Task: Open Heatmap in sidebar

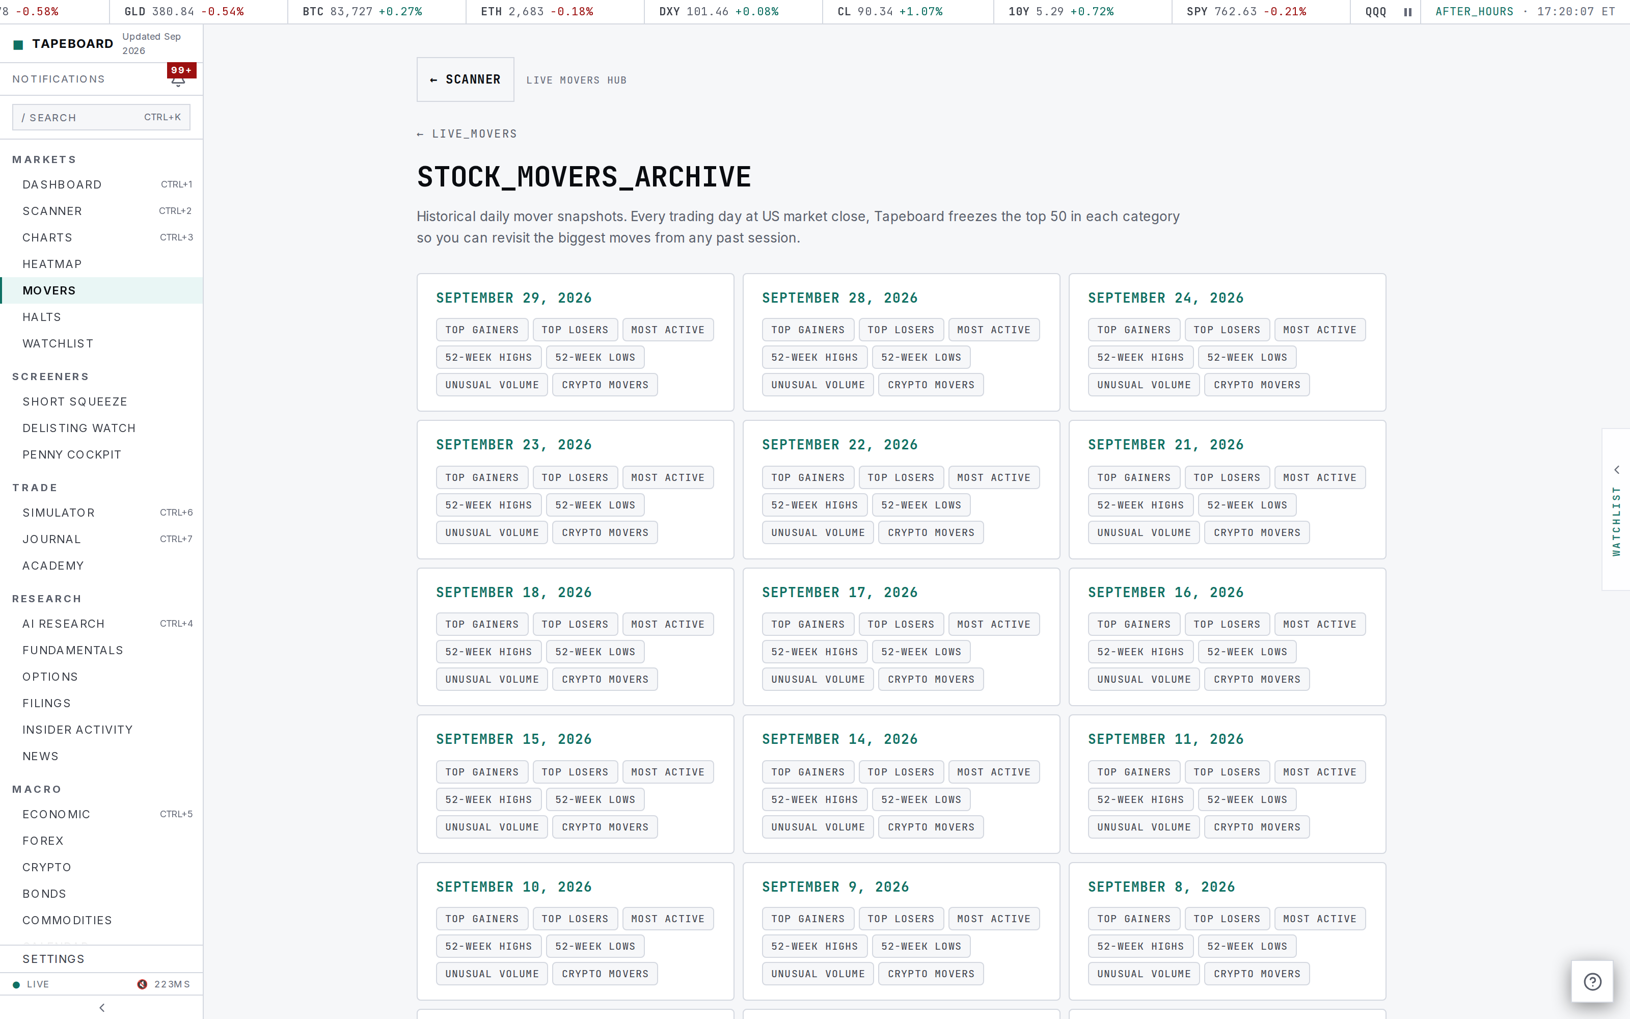Action: pyautogui.click(x=102, y=263)
